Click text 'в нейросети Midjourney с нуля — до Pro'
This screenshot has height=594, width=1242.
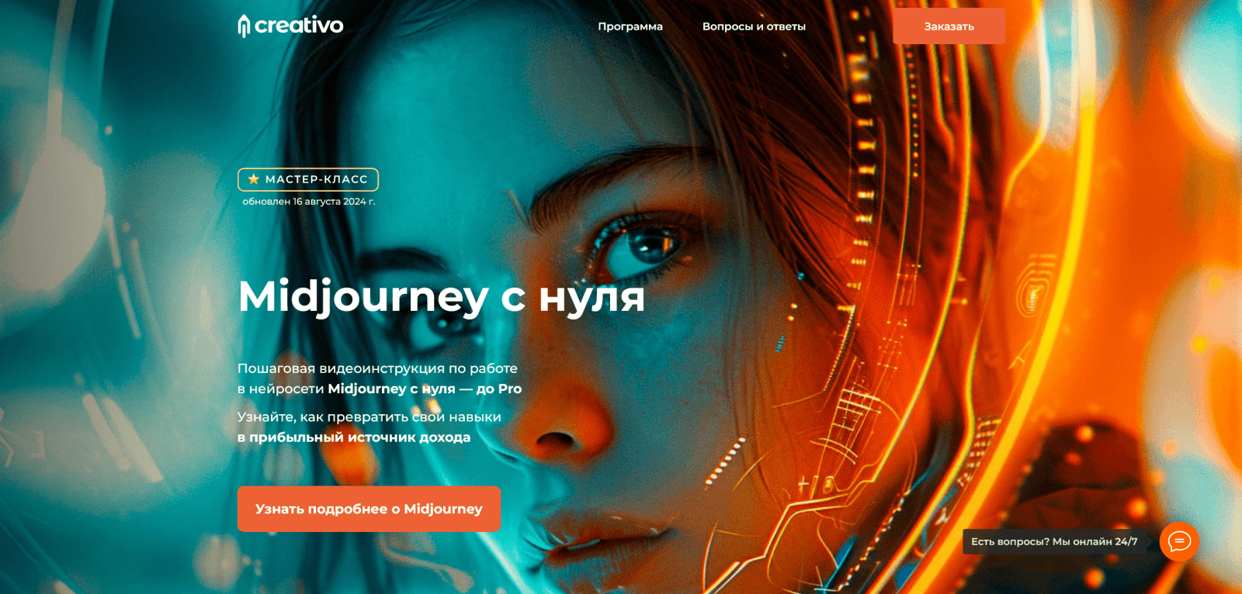click(x=380, y=389)
